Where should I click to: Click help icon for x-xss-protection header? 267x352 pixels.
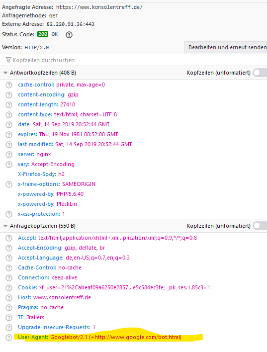click(9, 214)
